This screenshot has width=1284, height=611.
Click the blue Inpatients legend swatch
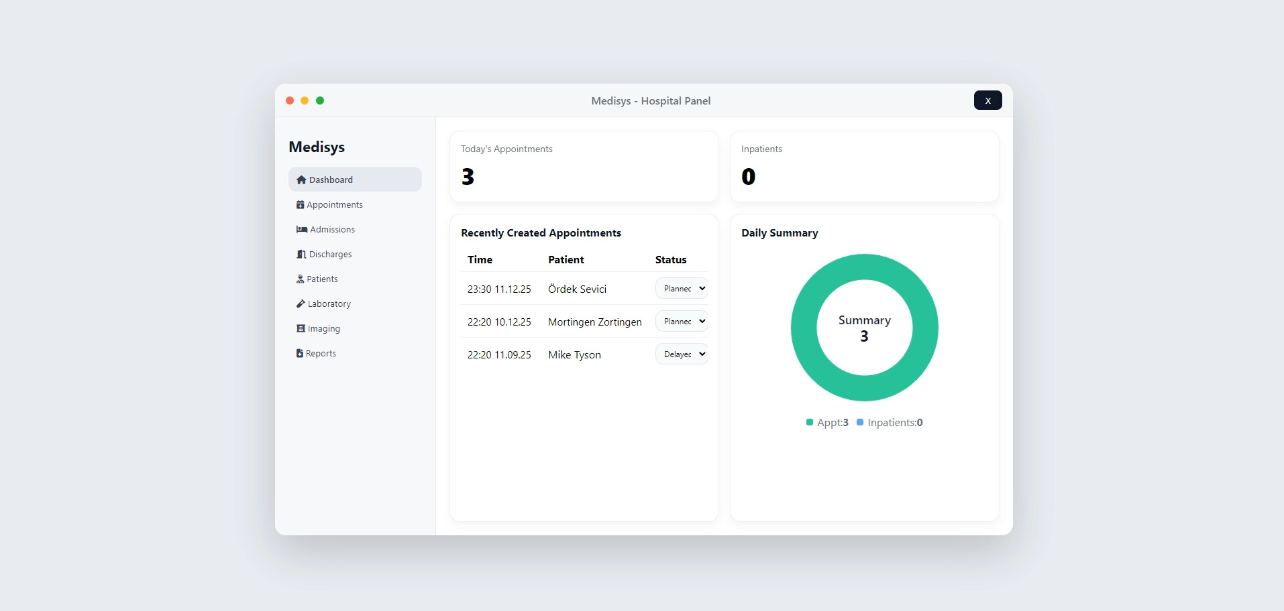(860, 422)
